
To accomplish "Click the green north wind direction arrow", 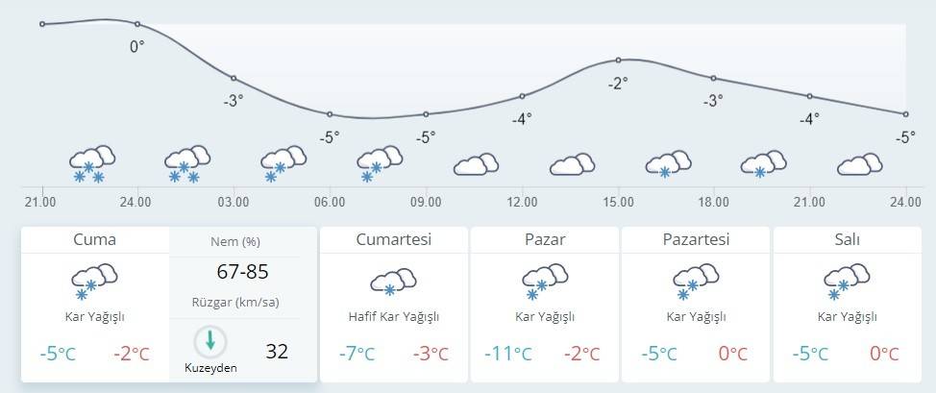I will (x=209, y=341).
